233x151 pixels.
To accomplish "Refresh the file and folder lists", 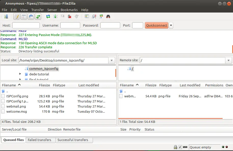I will 48,17.
